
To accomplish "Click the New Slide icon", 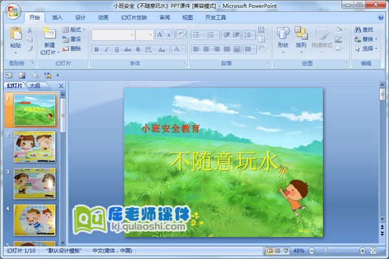I will (49, 34).
